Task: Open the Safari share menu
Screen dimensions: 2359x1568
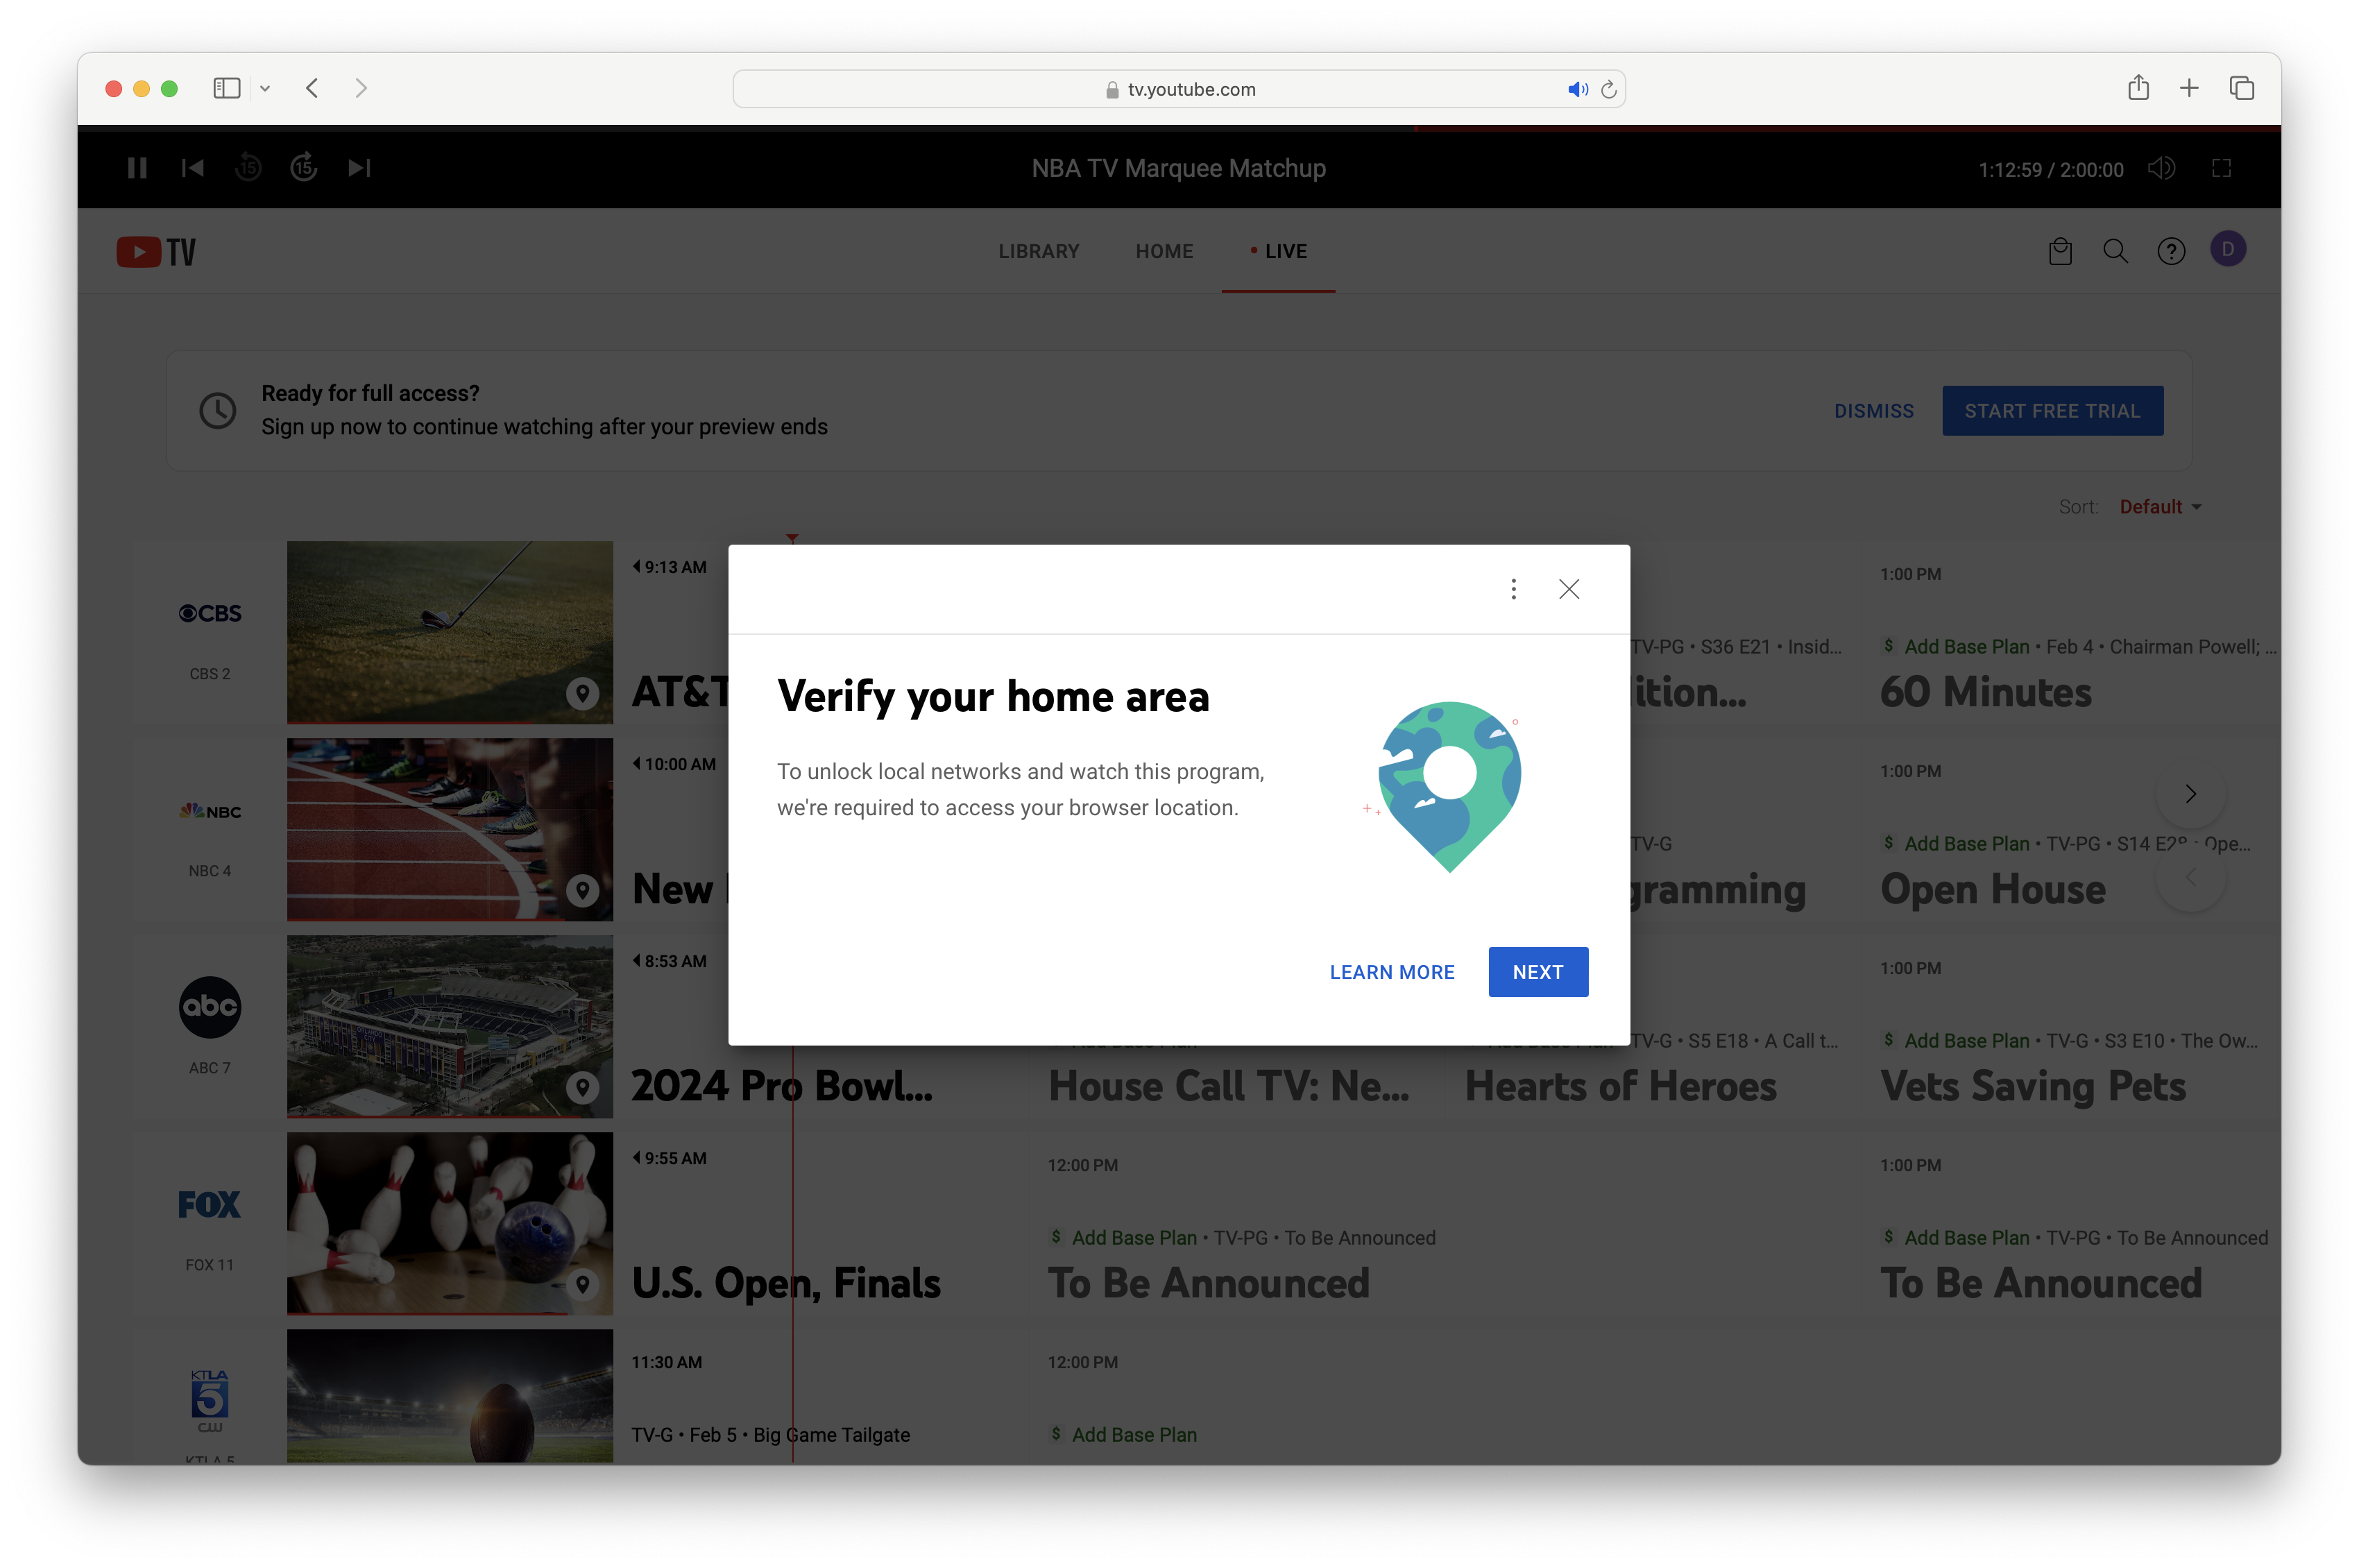Action: click(2138, 88)
